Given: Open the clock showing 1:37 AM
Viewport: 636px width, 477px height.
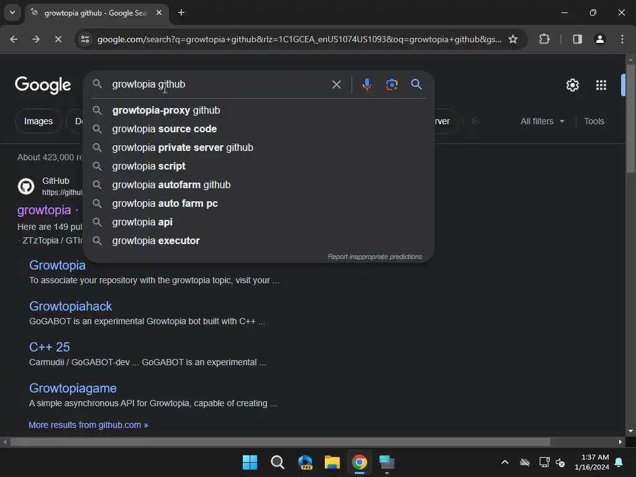Looking at the screenshot, I should 592,462.
